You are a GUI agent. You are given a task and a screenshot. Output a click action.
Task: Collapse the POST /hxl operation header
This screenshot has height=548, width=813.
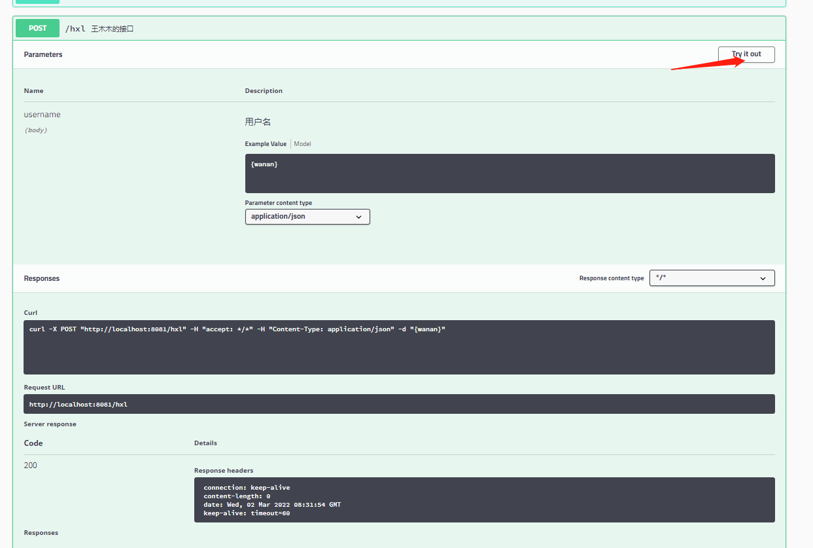point(399,28)
